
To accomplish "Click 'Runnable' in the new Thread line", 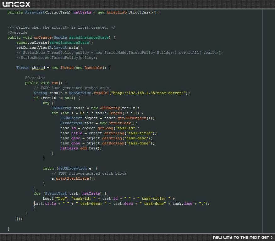I will (x=93, y=68).
